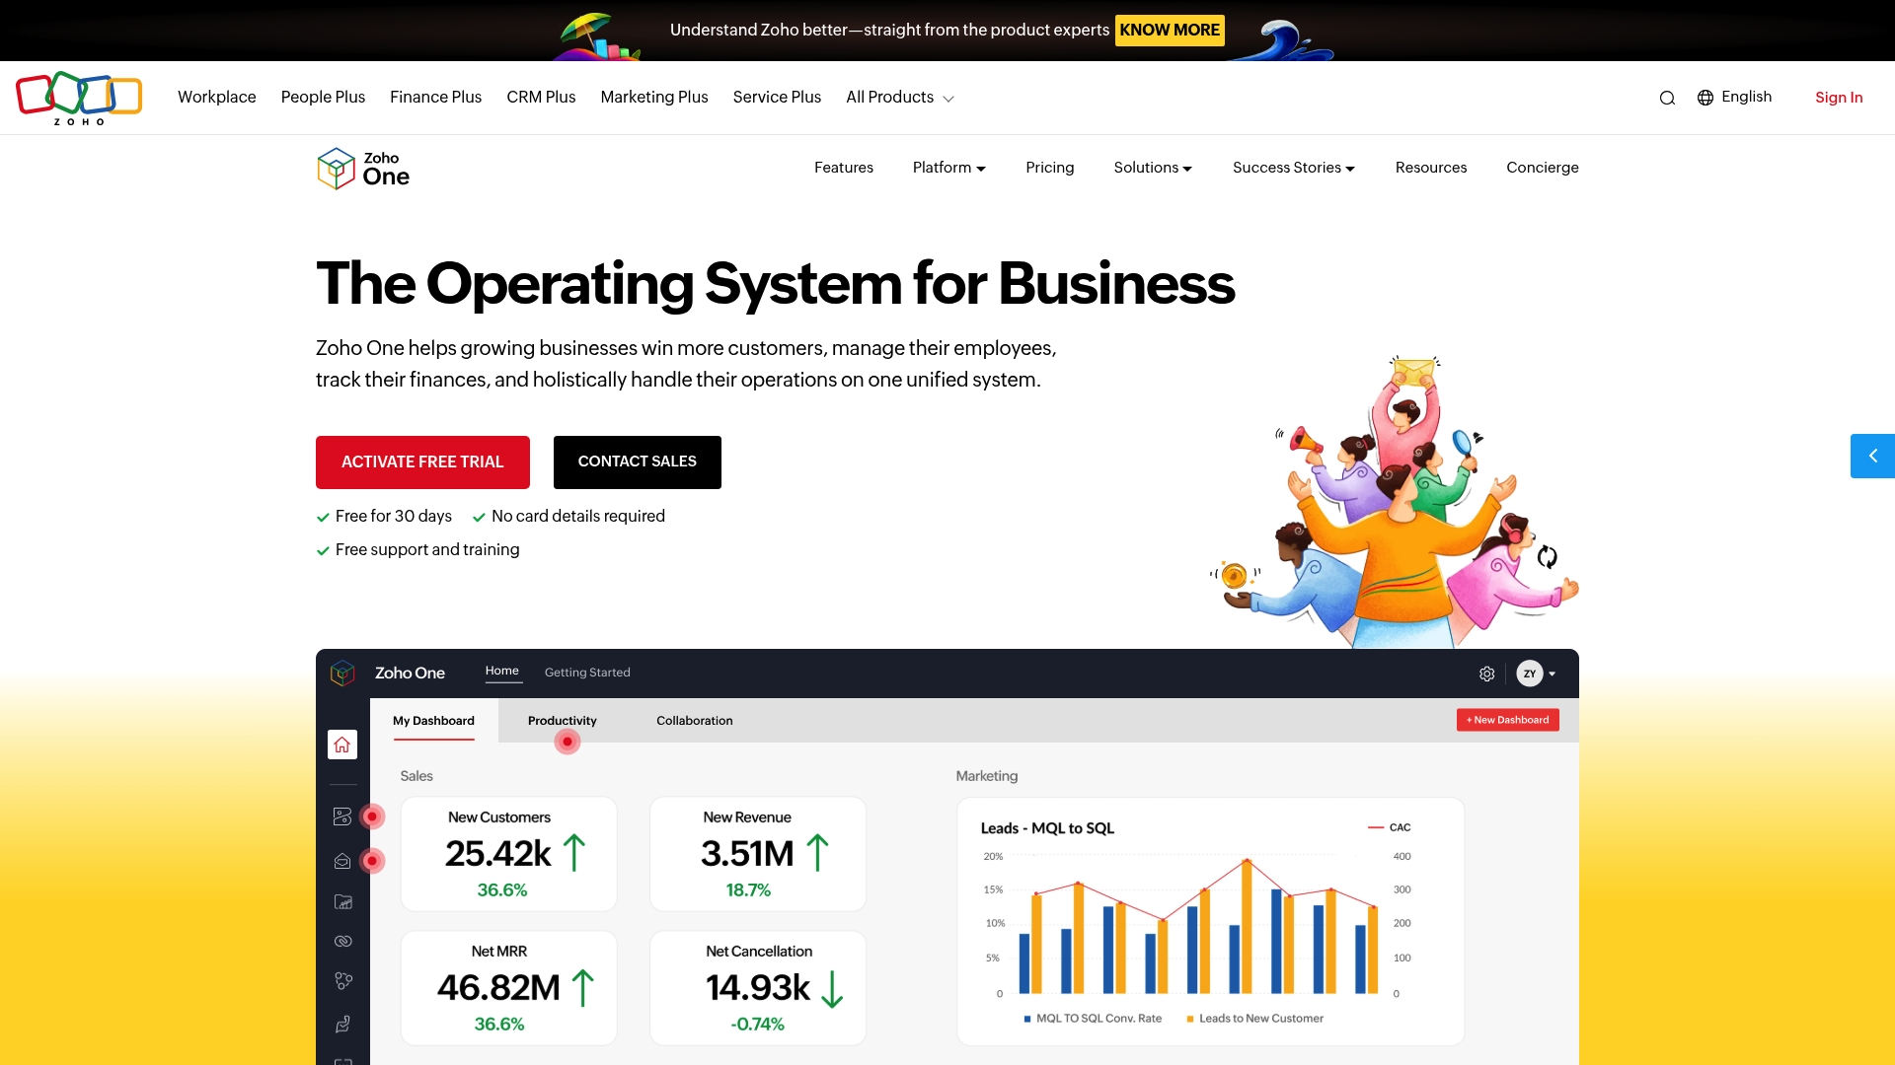This screenshot has width=1895, height=1065.
Task: Click the KNOW MORE banner button
Action: [1170, 30]
